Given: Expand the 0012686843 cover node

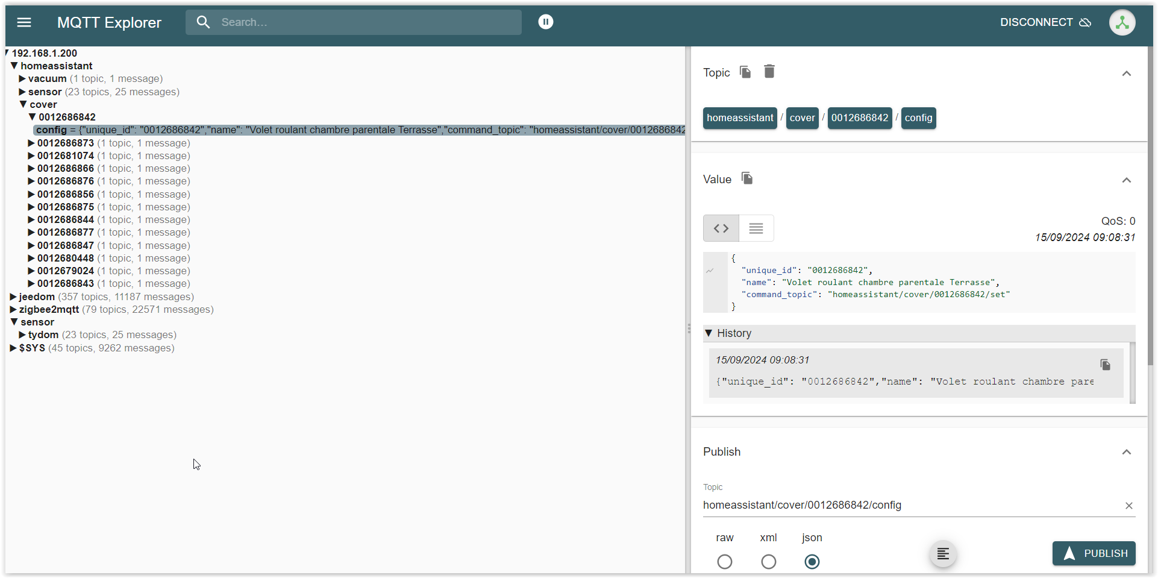Looking at the screenshot, I should pyautogui.click(x=31, y=283).
